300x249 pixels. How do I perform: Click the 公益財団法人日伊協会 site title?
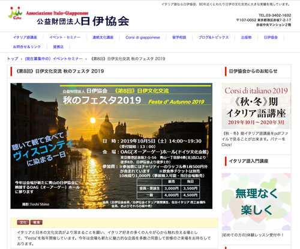(83, 21)
